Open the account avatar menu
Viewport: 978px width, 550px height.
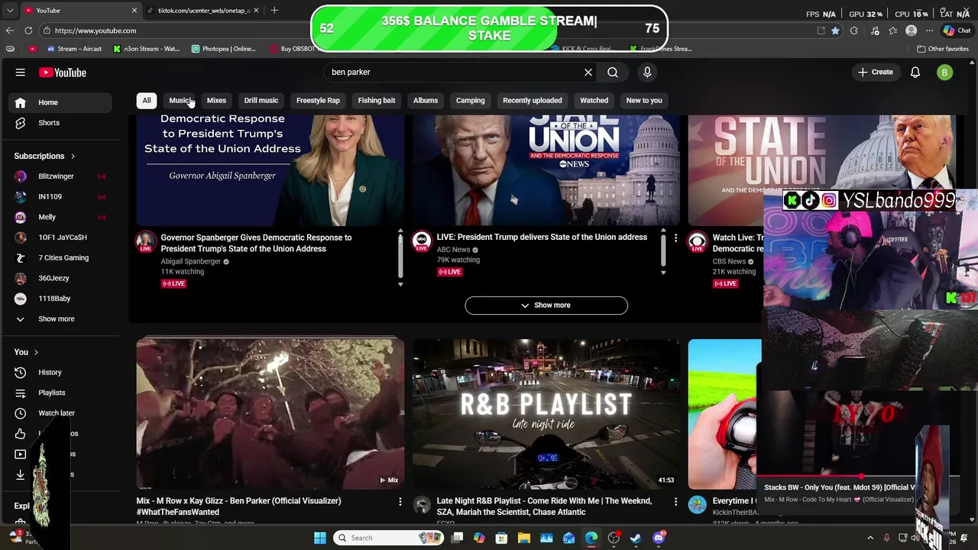point(944,73)
